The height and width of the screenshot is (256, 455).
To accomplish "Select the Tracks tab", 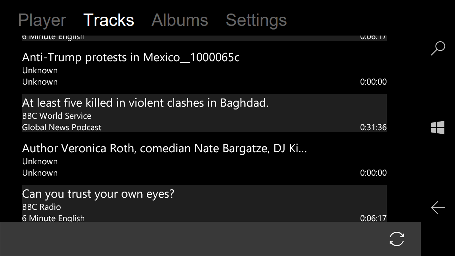I will [109, 20].
